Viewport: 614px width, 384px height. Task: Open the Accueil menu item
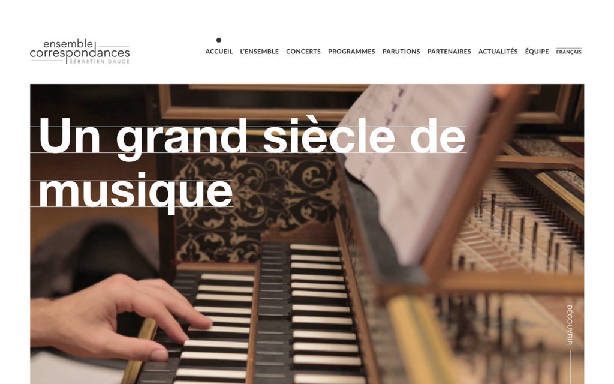click(x=219, y=52)
